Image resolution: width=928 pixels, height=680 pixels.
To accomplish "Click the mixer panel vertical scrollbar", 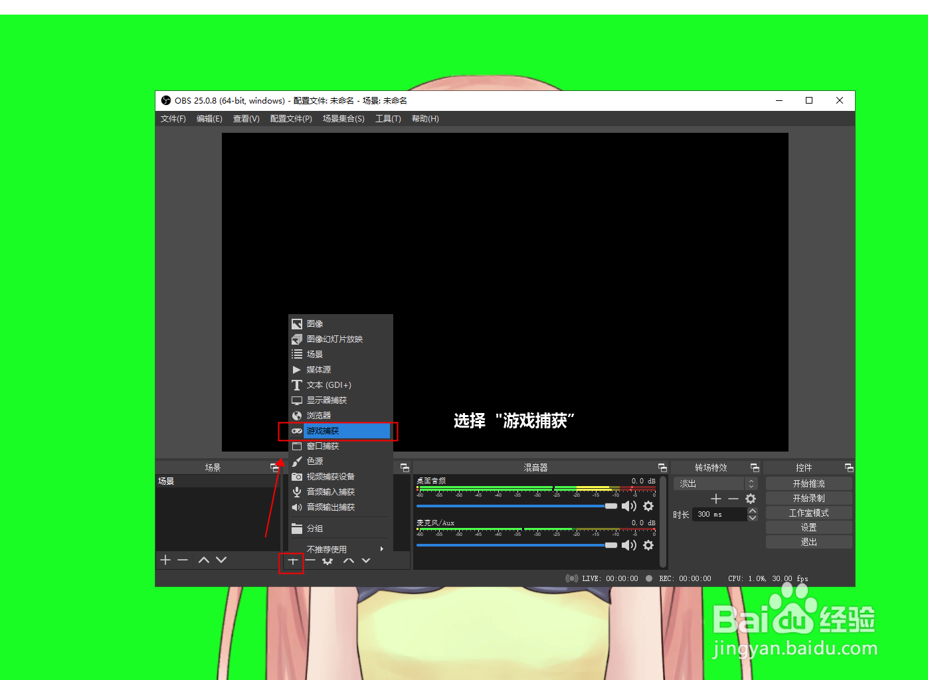I will 663,521.
